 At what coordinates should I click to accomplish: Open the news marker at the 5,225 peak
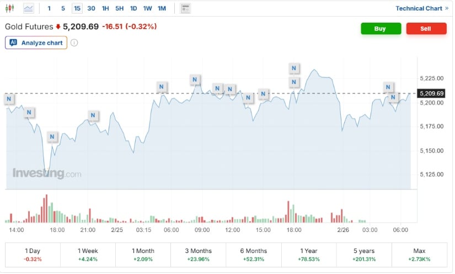(294, 68)
